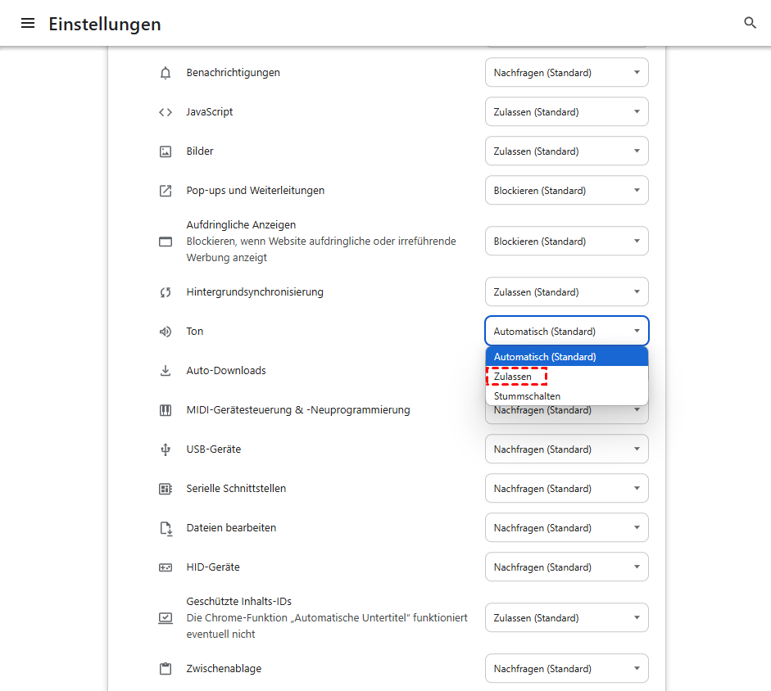Viewport: 771px width, 691px height.
Task: Open the Benachrichtigungen permission dropdown
Action: coord(566,73)
